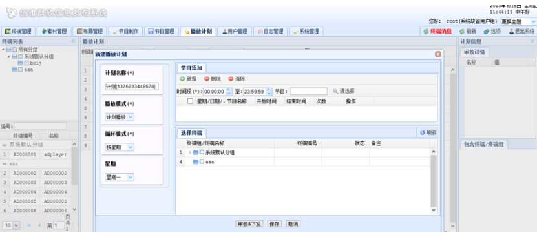Screen dimensions: 537x237
Task: Open the 终端管理 tab
Action: coord(19,31)
